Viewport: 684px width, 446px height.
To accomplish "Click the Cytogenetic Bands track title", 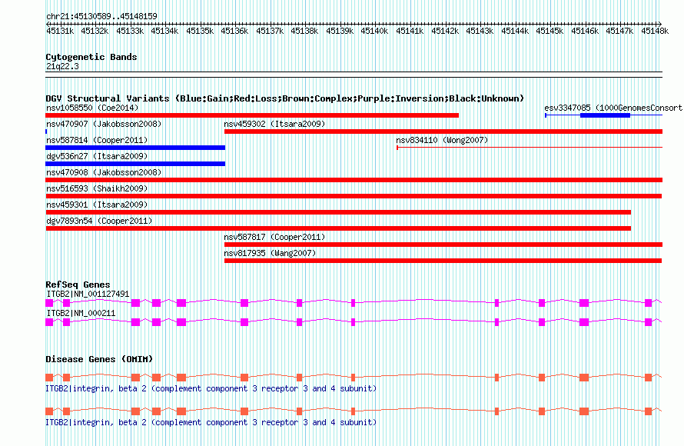I will [x=91, y=57].
